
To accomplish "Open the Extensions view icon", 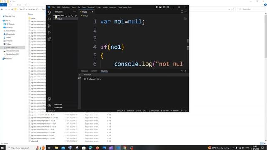I will (49, 40).
